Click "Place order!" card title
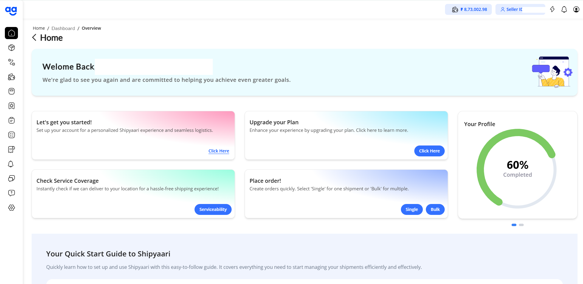This screenshot has width=583, height=284. [265, 181]
